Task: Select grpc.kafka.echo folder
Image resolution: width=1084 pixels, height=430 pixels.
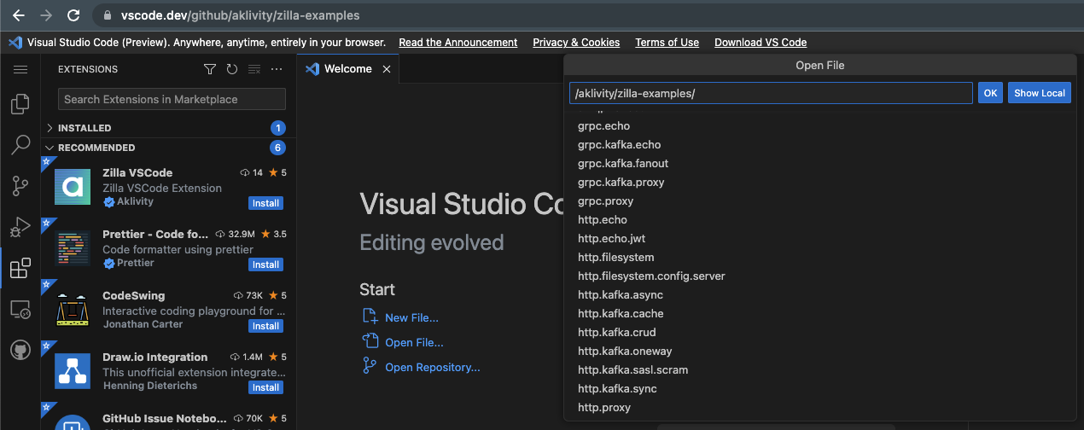Action: [x=819, y=145]
